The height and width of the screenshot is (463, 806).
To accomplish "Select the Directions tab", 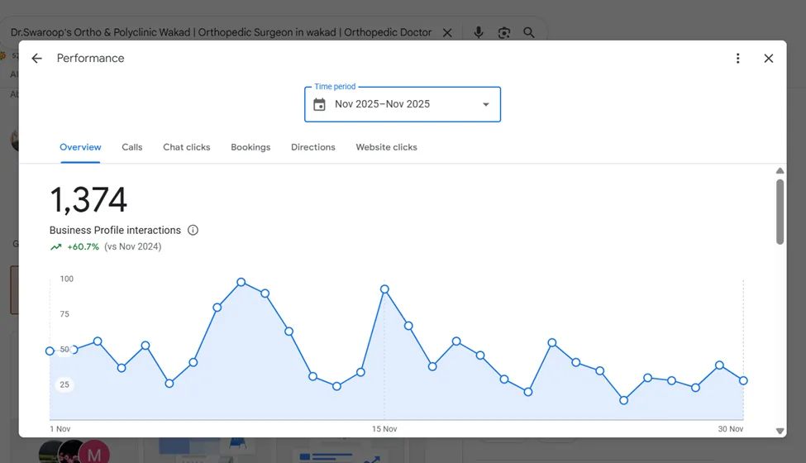I will [313, 147].
